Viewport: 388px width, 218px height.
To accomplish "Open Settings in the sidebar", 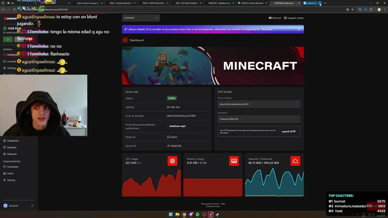I will [x=10, y=68].
